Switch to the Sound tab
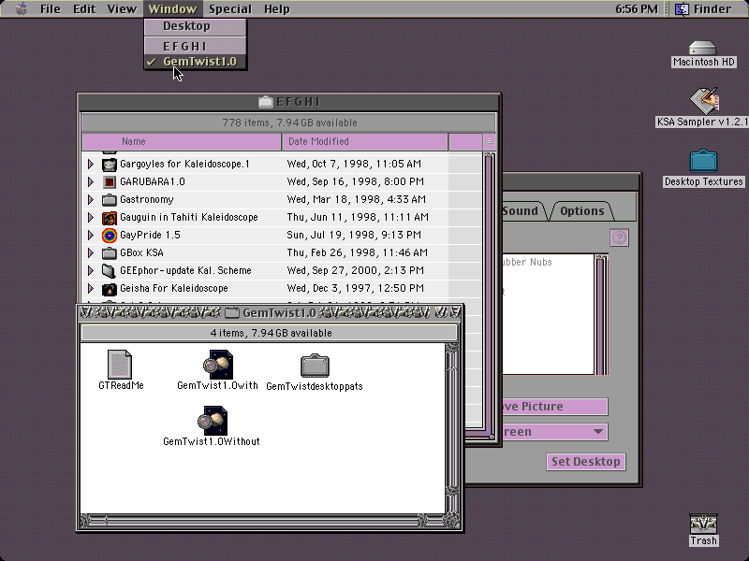Image resolution: width=749 pixels, height=561 pixels. coord(521,211)
